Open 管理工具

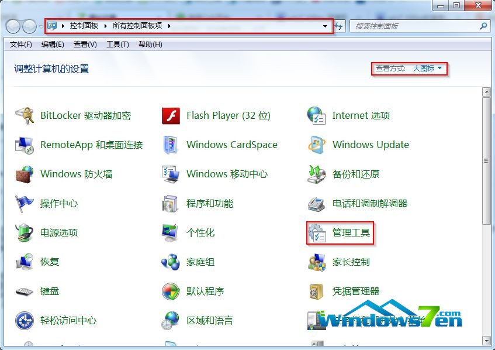[x=351, y=232]
